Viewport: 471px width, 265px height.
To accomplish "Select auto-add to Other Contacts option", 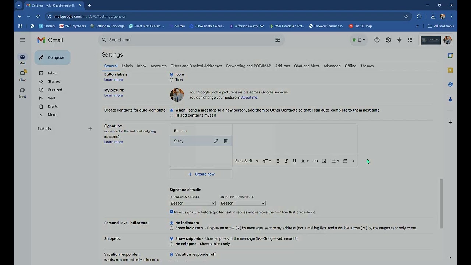I will click(x=171, y=110).
